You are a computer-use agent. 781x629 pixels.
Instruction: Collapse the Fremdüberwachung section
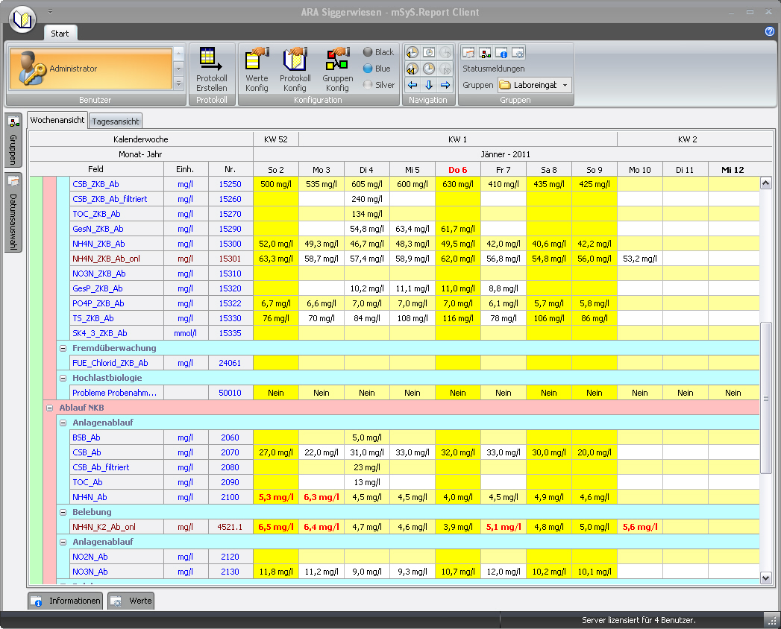click(63, 348)
